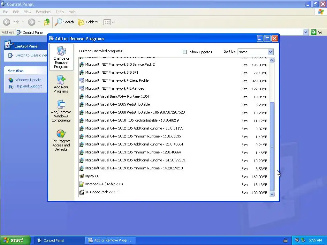Open Add New Programs section
Screen dimensions: 327x245
61,84
